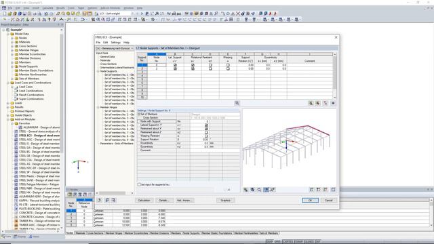
Task: Click the Nat. Annex... button
Action: pyautogui.click(x=184, y=200)
